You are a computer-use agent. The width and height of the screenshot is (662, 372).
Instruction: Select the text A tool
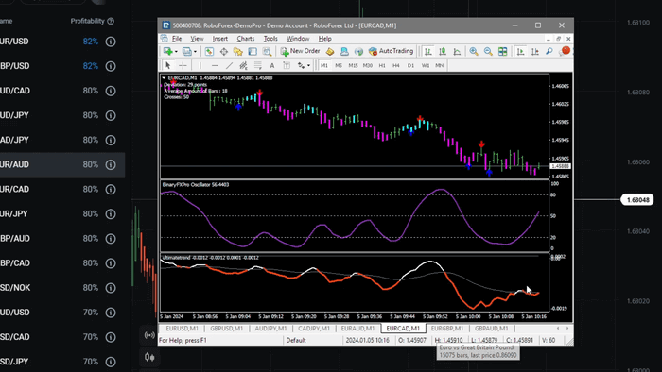point(272,65)
